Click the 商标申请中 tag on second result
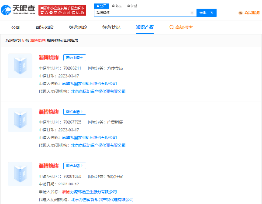 [x=74, y=111]
